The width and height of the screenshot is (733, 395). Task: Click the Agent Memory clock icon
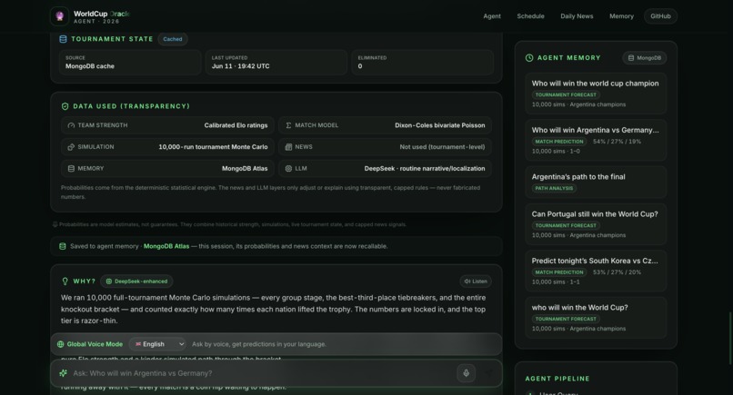[529, 58]
